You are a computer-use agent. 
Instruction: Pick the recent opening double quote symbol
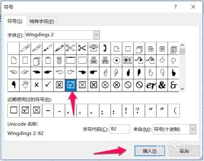(x=151, y=110)
